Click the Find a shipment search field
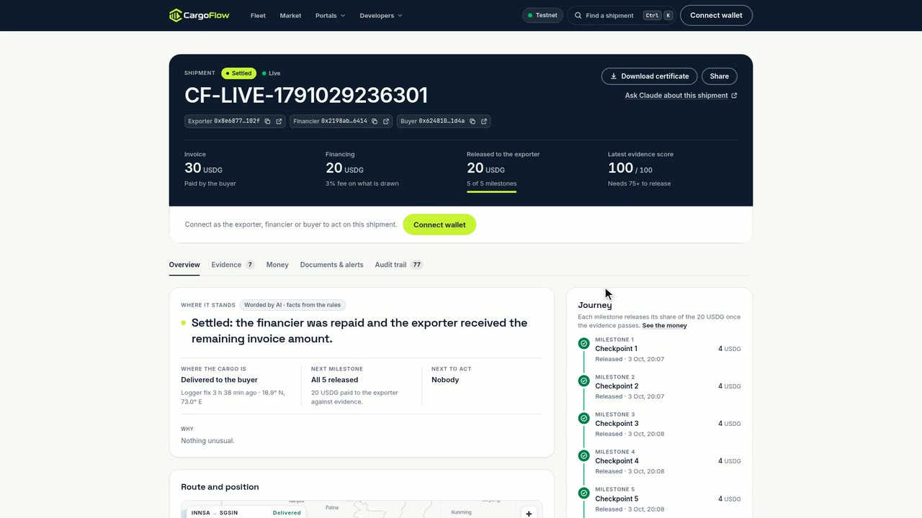The image size is (922, 518). click(621, 15)
